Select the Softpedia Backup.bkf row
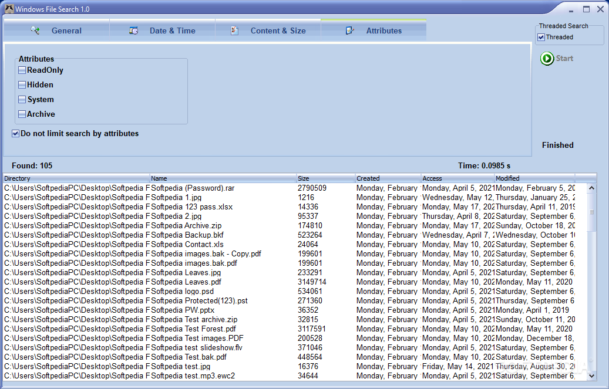 290,235
